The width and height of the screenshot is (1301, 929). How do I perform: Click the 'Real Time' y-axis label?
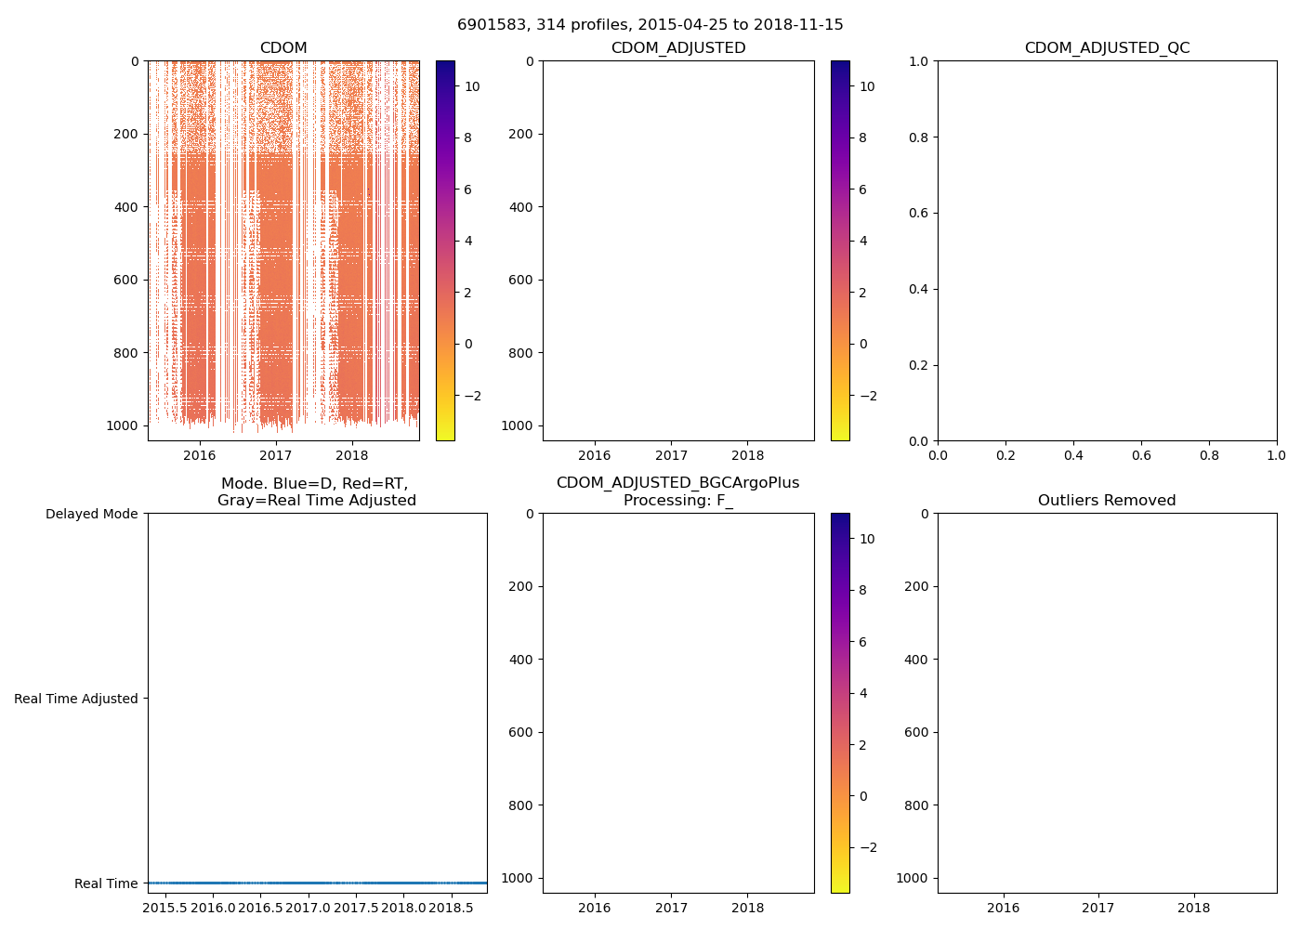click(106, 883)
